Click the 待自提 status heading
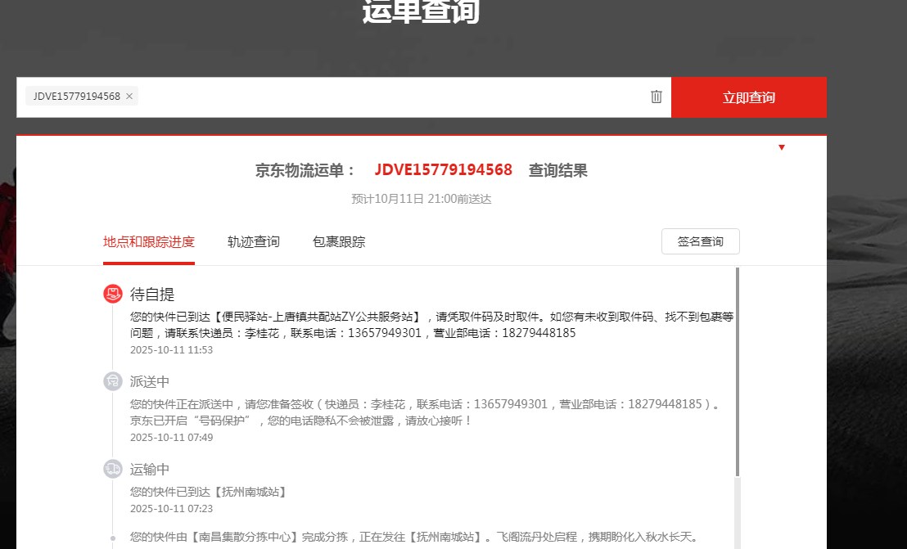Screen dimensions: 907x549 click(152, 295)
